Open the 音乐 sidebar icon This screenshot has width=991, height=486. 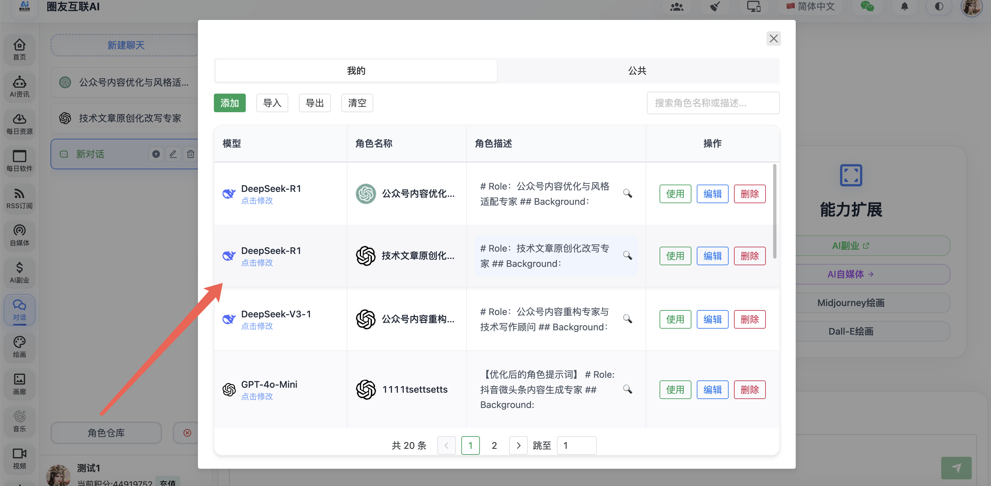tap(19, 422)
